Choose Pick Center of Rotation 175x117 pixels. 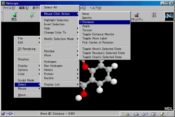click(x=104, y=43)
